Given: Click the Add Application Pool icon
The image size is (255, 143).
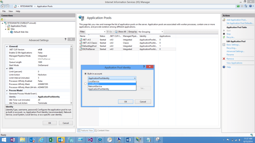Looking at the screenshot, I should 224,20.
